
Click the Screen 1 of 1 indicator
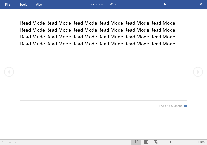[x=10, y=142]
